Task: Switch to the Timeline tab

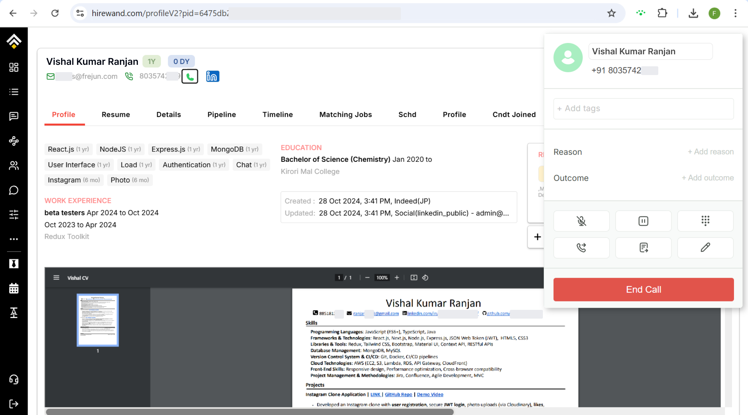Action: pyautogui.click(x=277, y=114)
